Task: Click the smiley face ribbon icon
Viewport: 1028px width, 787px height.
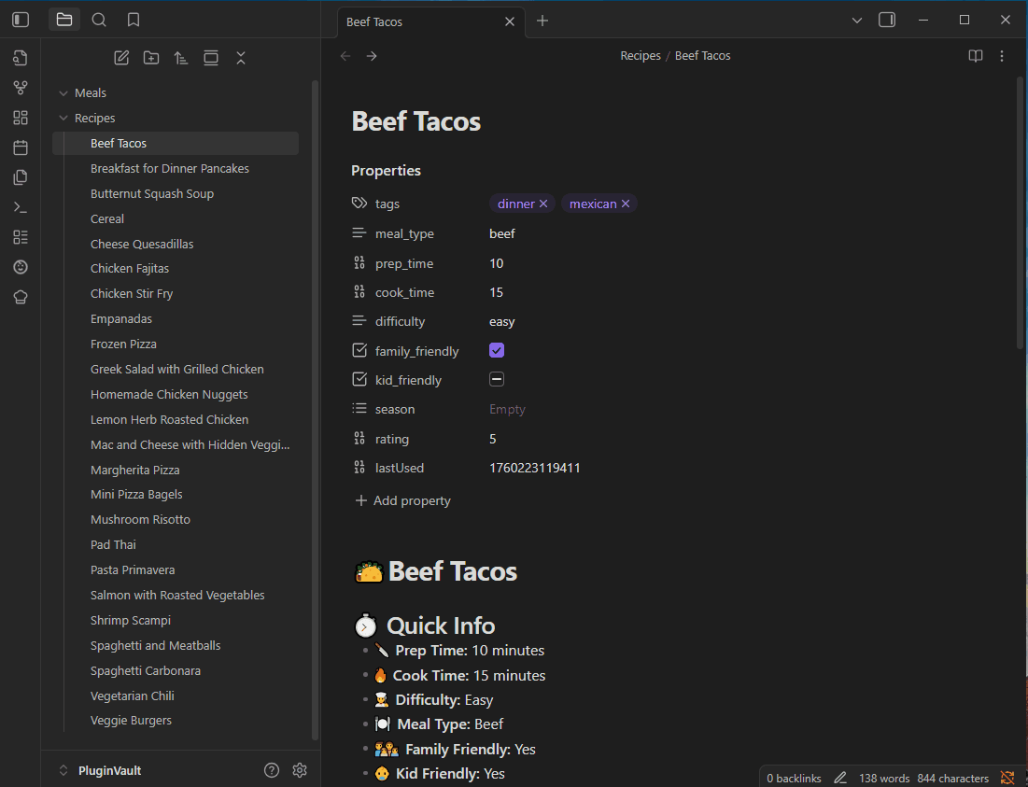Action: point(21,267)
